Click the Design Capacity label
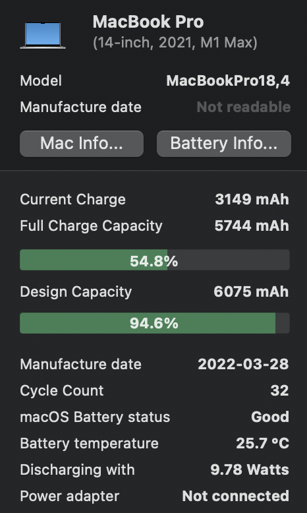307x513 pixels. point(76,292)
